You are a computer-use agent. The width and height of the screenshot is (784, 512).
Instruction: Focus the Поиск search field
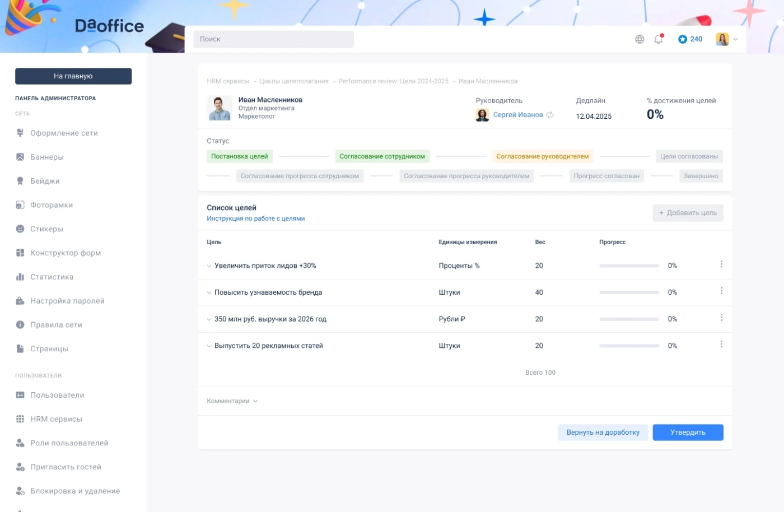(273, 39)
